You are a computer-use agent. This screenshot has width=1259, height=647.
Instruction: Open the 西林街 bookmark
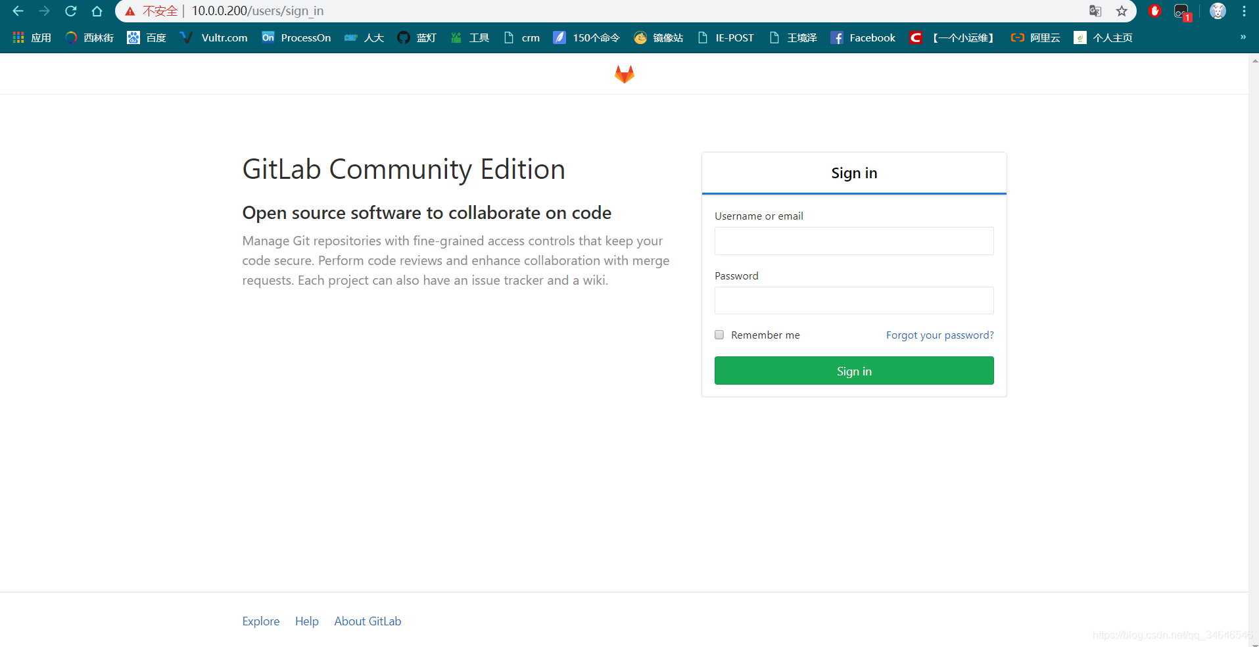pos(89,37)
